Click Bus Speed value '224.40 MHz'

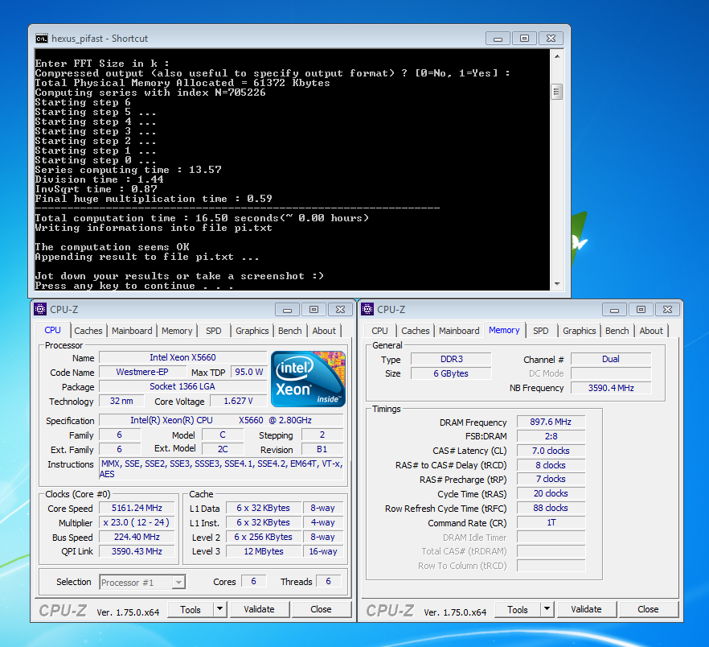137,537
